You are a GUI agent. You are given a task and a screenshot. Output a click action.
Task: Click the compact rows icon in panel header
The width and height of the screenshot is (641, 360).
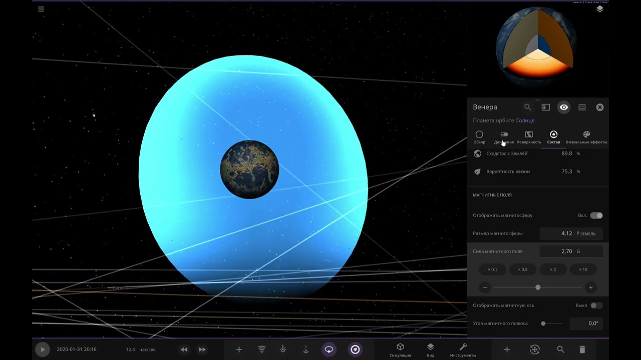582,107
